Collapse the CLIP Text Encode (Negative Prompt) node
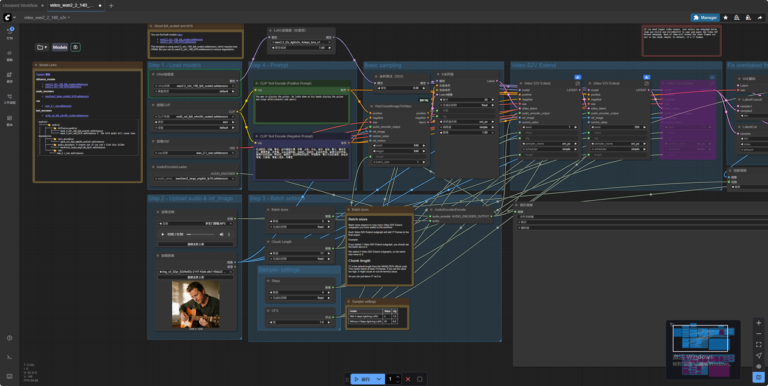This screenshot has width=768, height=386. (x=256, y=136)
